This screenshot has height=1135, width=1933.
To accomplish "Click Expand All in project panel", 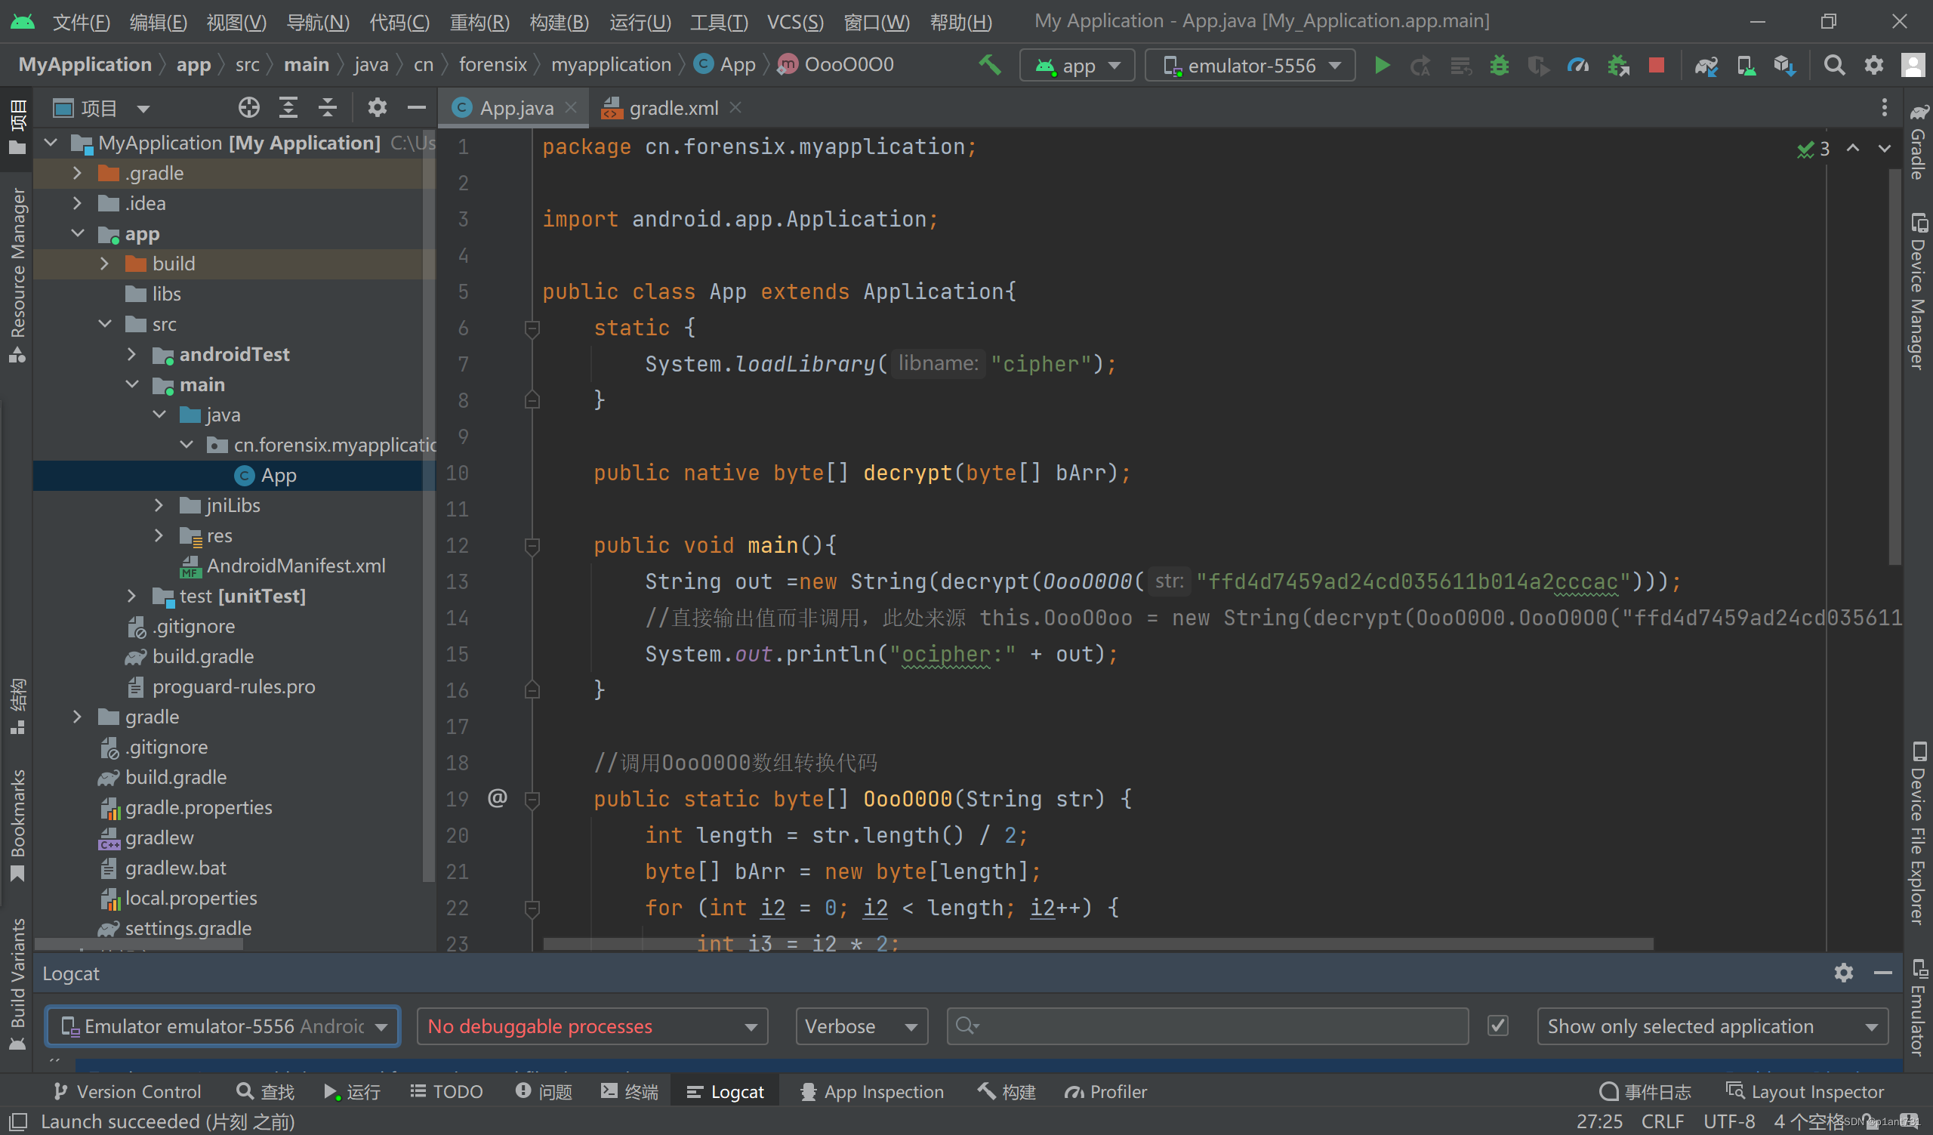I will (288, 107).
